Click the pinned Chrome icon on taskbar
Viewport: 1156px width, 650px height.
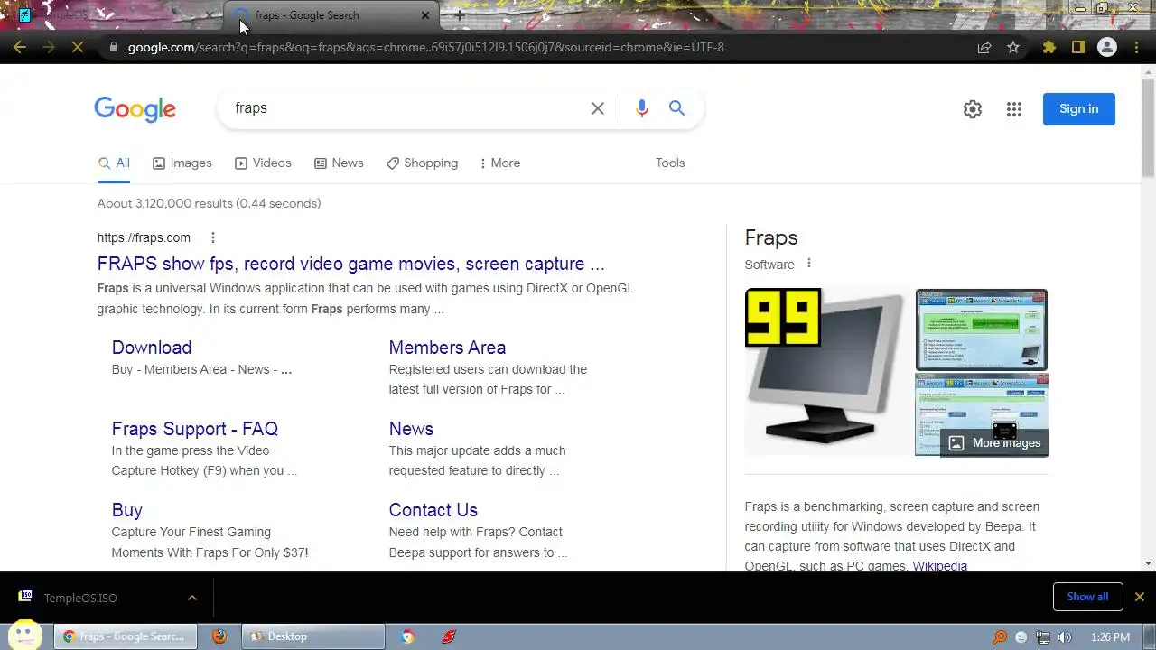pyautogui.click(x=408, y=636)
